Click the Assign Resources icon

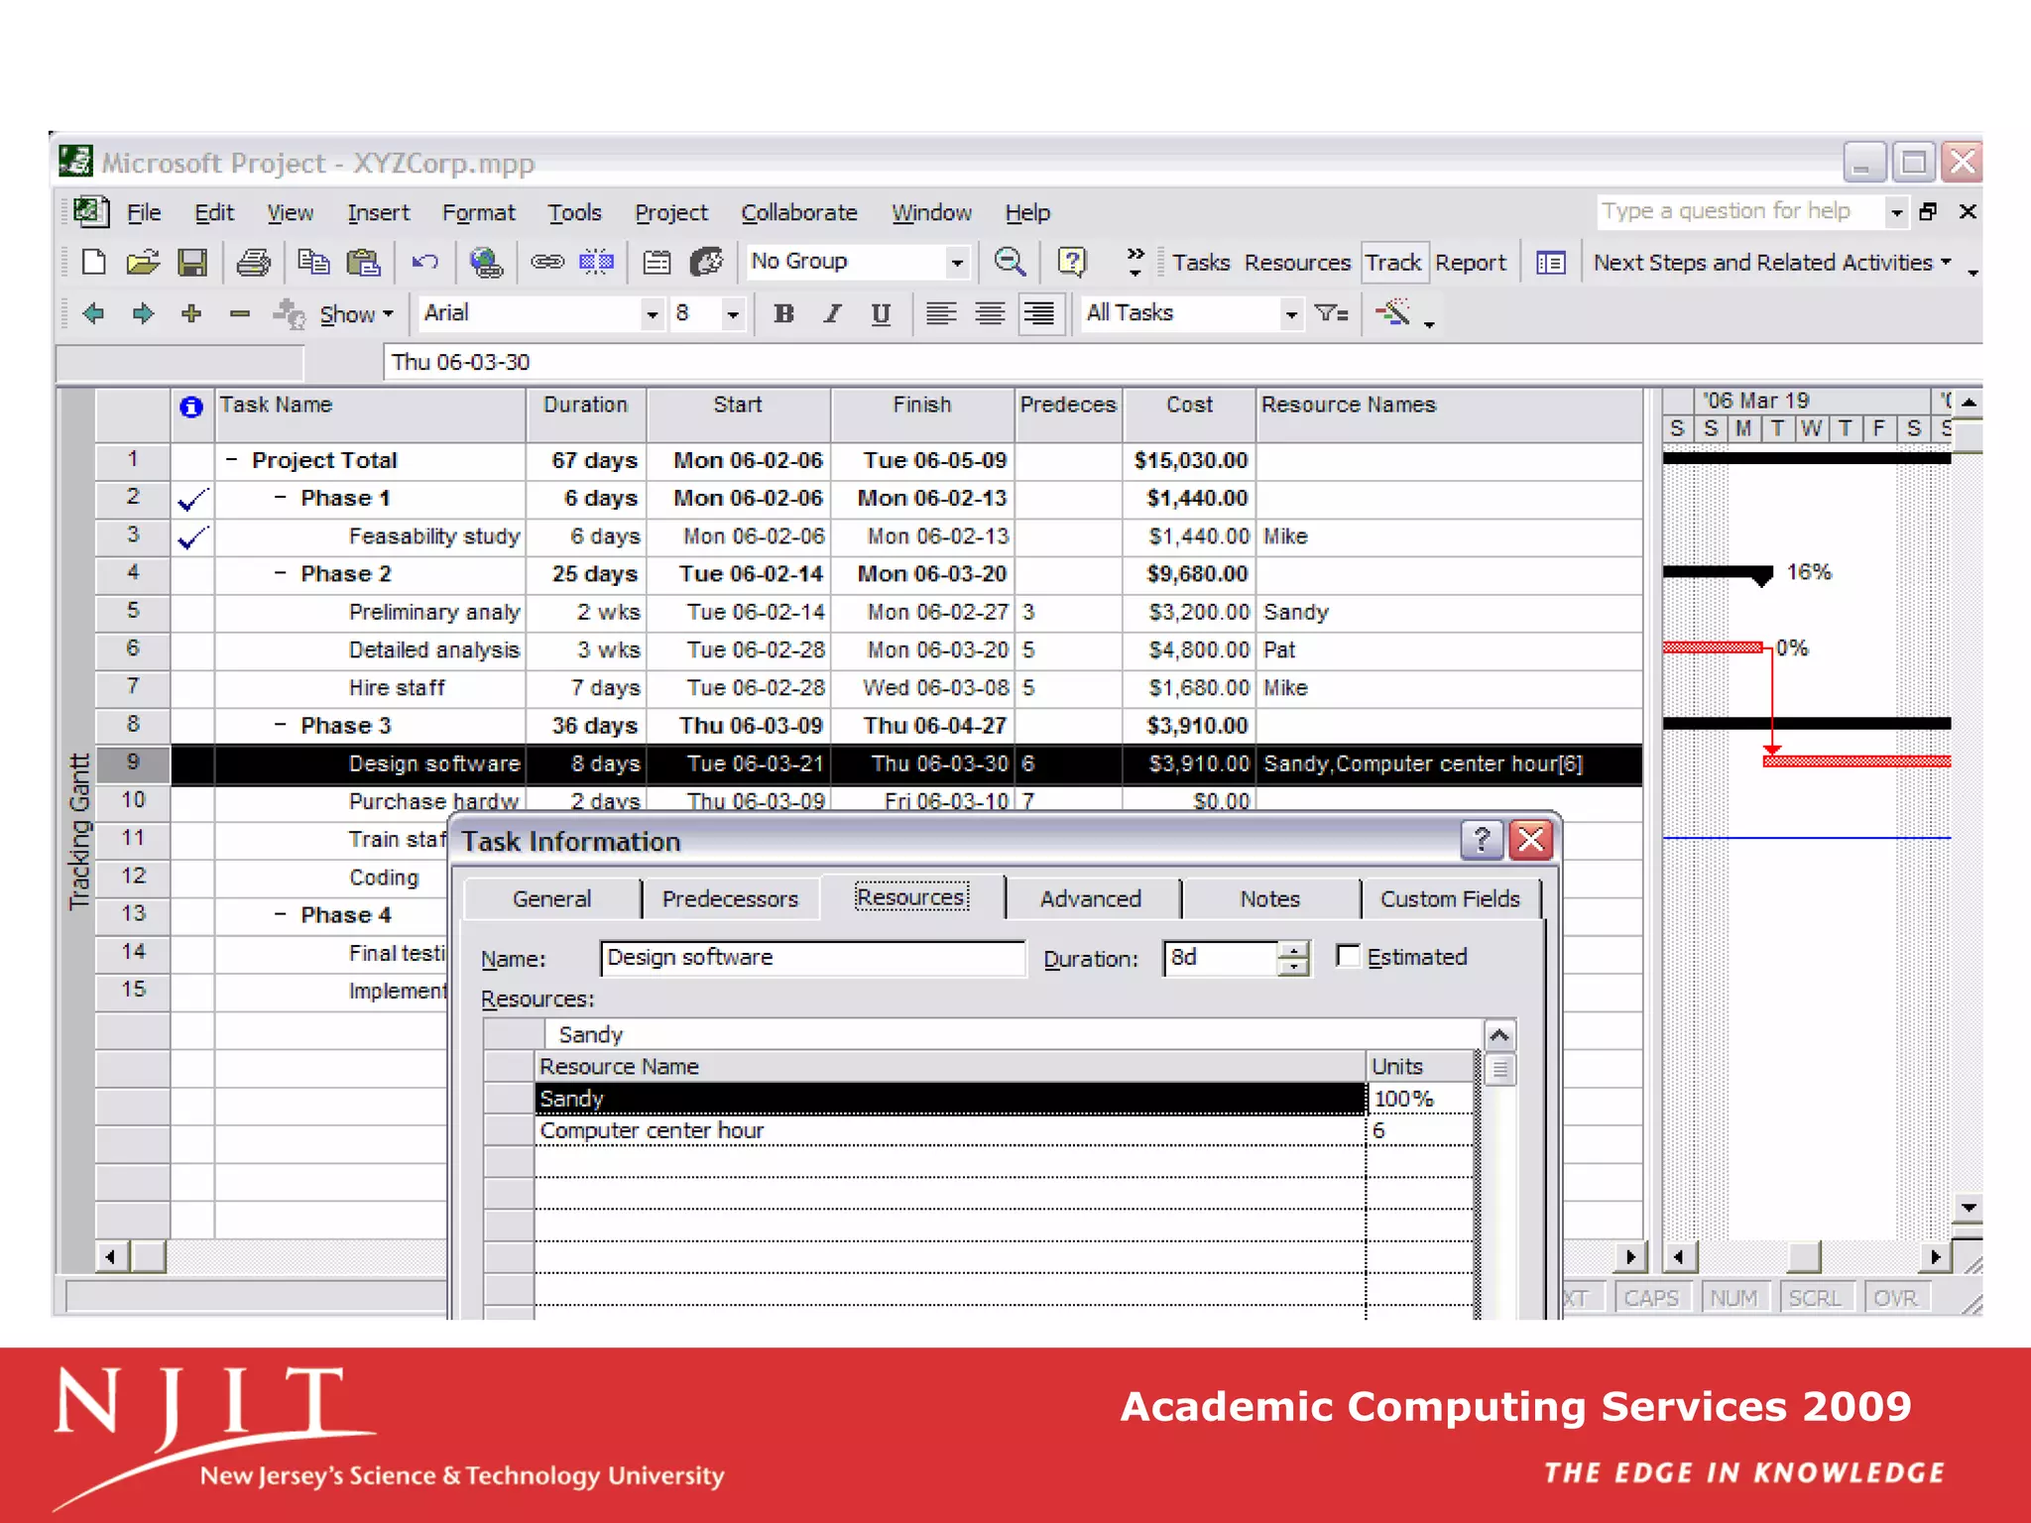point(707,262)
